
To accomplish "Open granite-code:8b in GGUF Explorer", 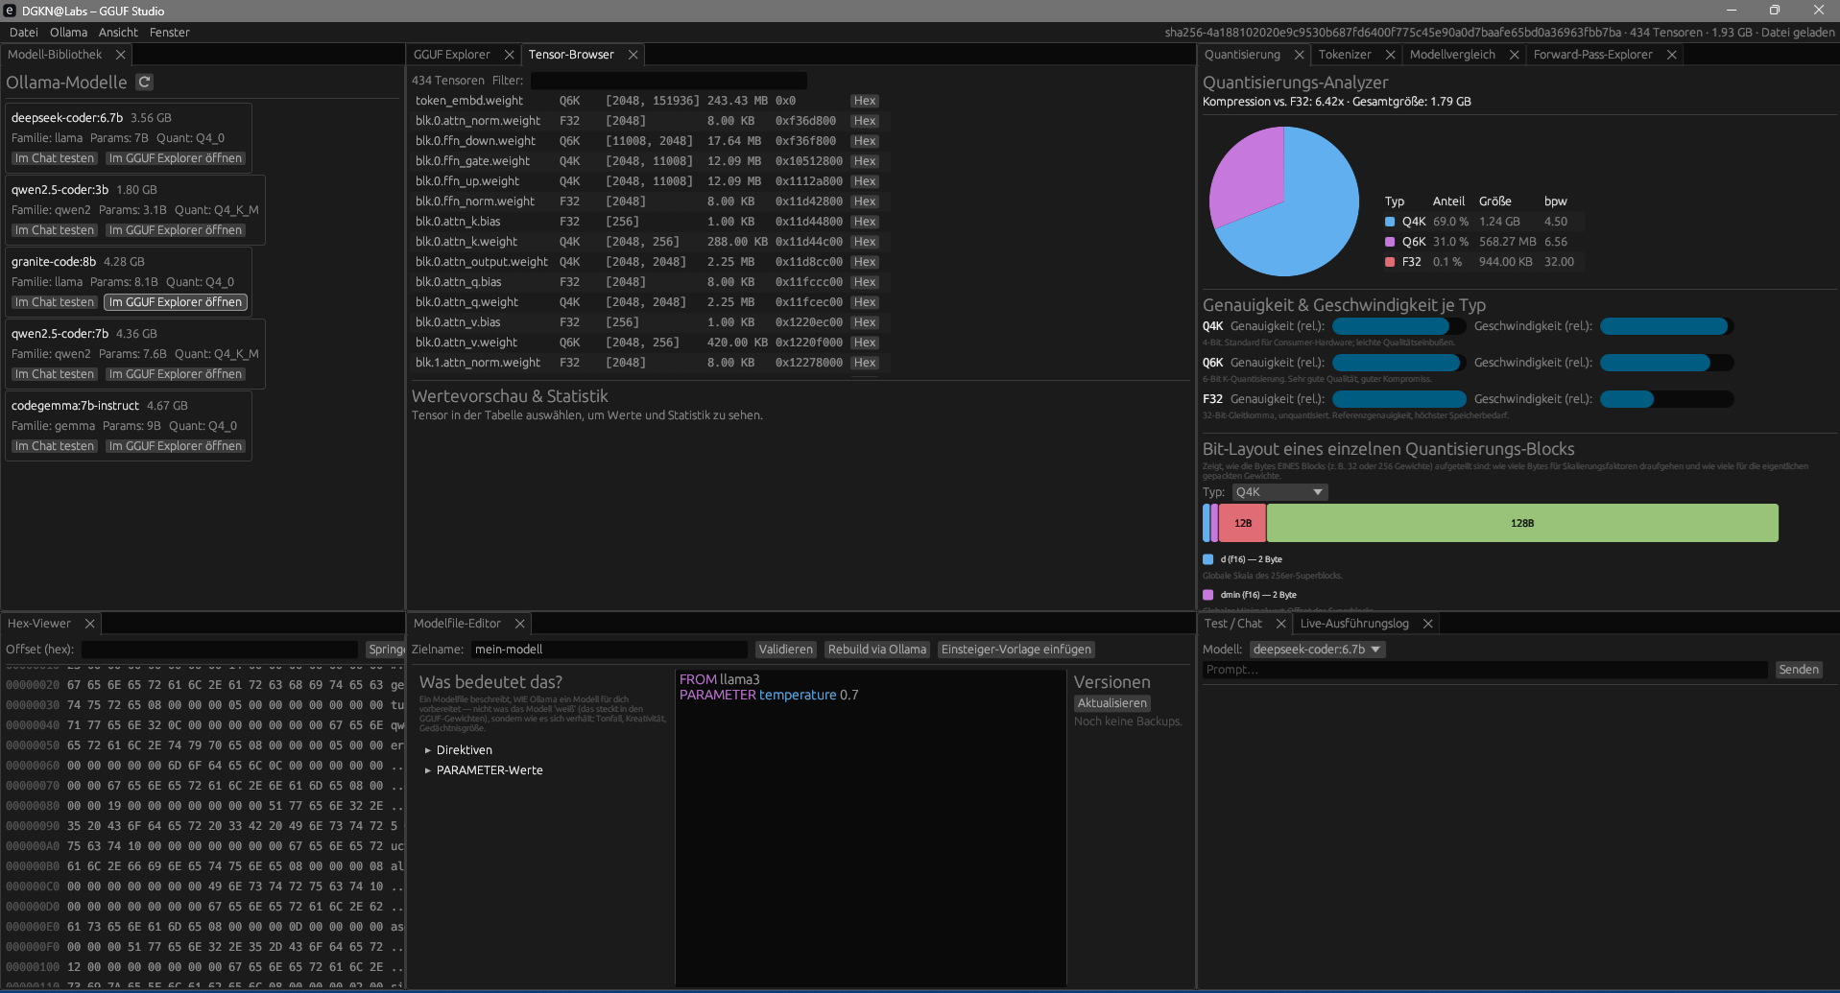I will click(176, 302).
